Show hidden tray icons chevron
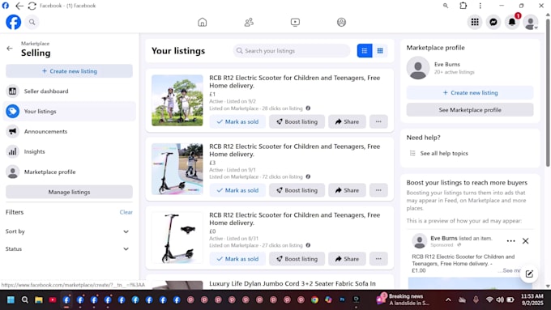551x310 pixels. 448,299
